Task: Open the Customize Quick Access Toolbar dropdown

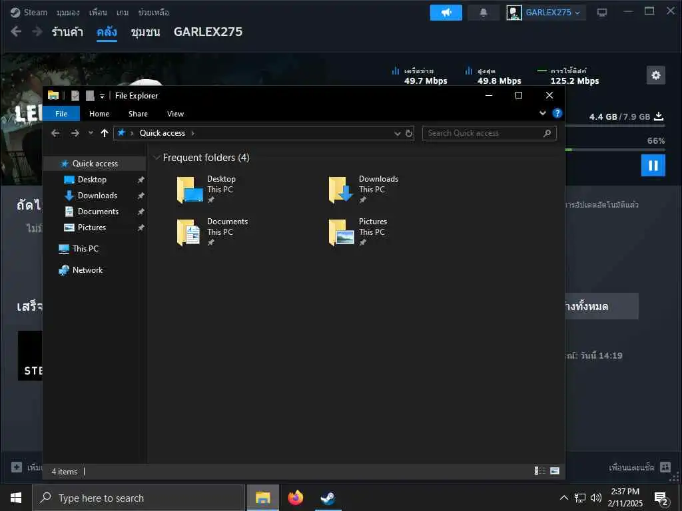Action: click(x=102, y=96)
